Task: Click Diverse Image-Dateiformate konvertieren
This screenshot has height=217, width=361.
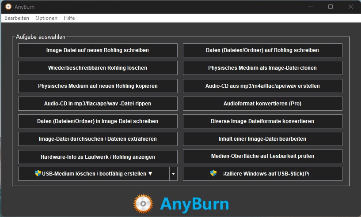Action: 262,121
